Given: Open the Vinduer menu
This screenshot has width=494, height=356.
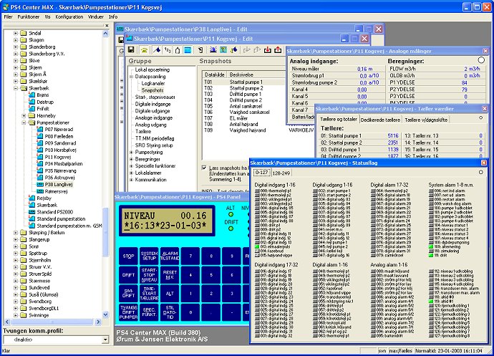Looking at the screenshot, I should click(x=96, y=16).
